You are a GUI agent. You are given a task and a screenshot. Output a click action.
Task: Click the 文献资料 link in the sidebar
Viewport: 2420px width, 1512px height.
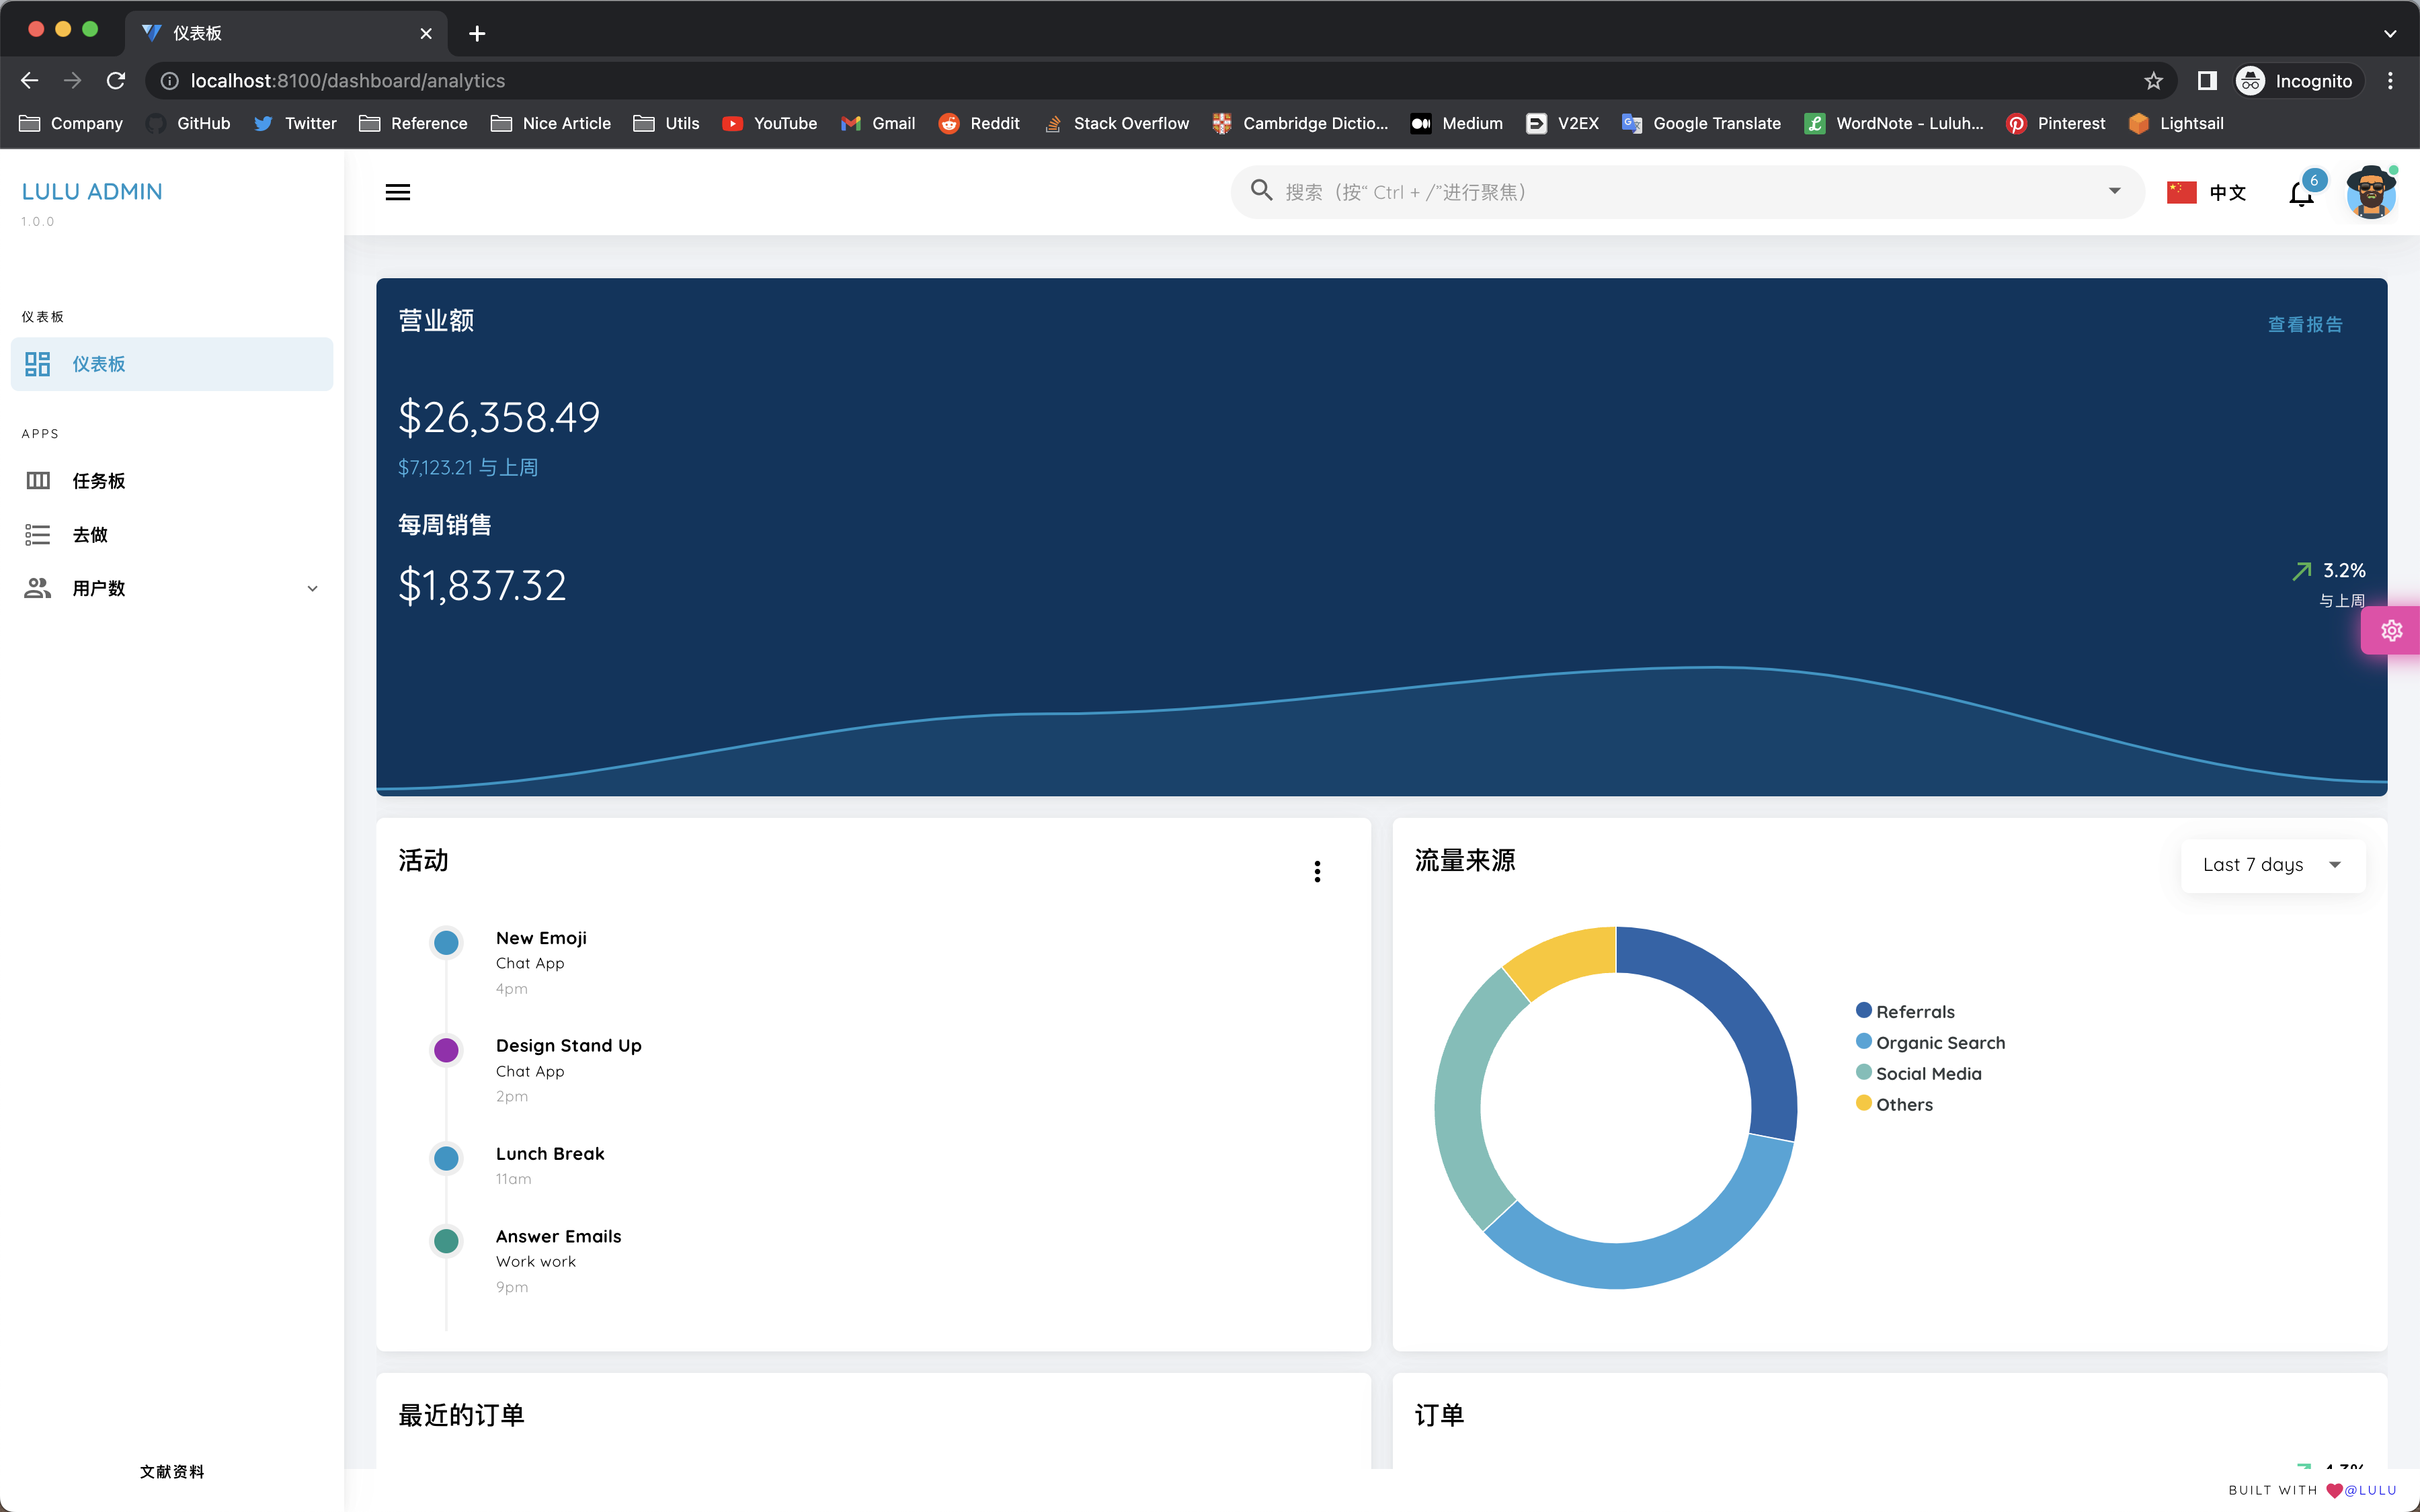[172, 1471]
